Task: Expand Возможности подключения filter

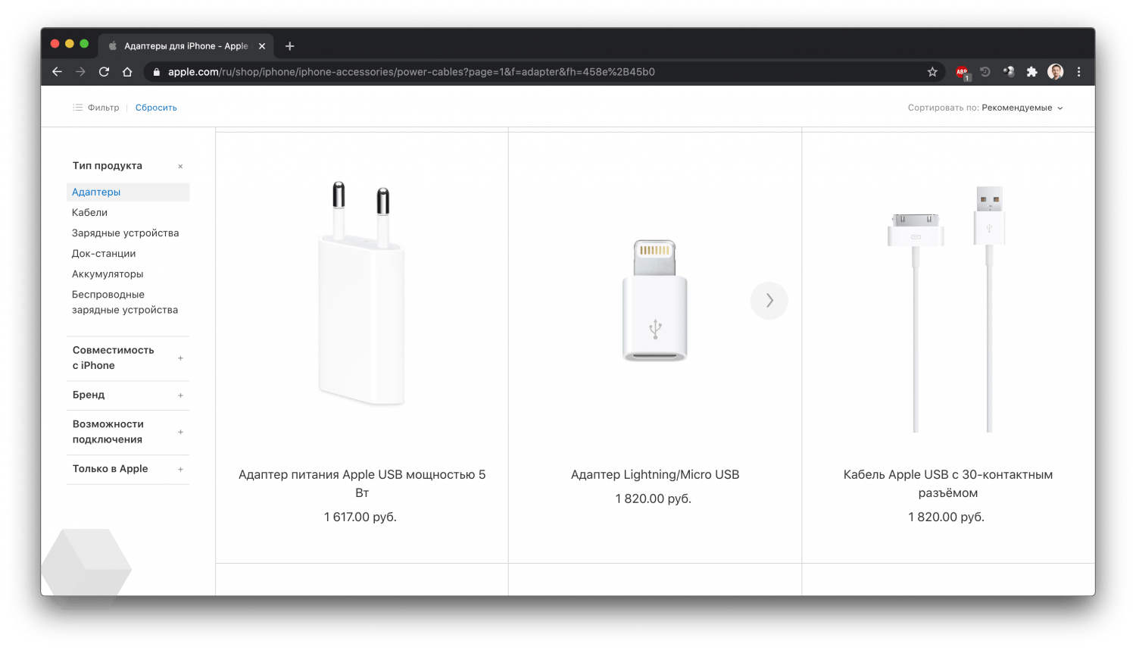Action: click(x=128, y=433)
